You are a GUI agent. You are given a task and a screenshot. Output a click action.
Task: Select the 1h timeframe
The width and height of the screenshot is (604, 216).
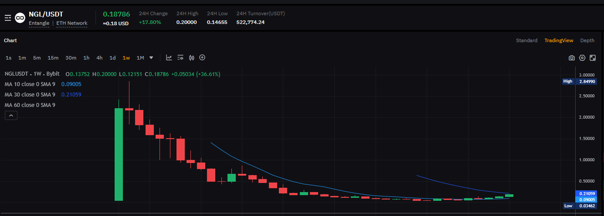[x=87, y=57]
